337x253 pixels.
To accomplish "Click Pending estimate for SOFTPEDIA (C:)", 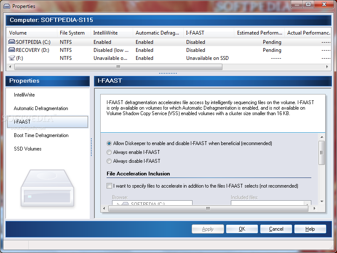I will coord(272,42).
